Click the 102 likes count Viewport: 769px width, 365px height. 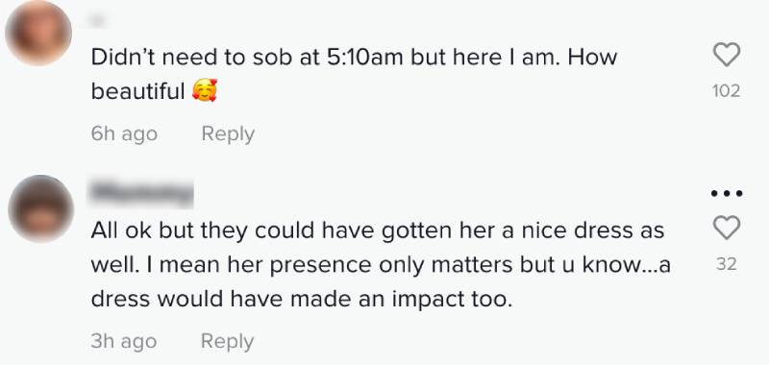727,91
